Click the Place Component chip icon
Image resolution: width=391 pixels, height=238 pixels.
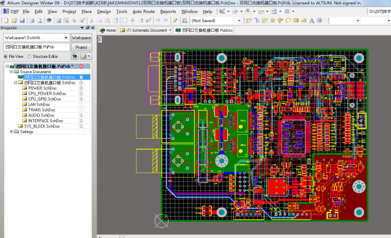point(320,21)
